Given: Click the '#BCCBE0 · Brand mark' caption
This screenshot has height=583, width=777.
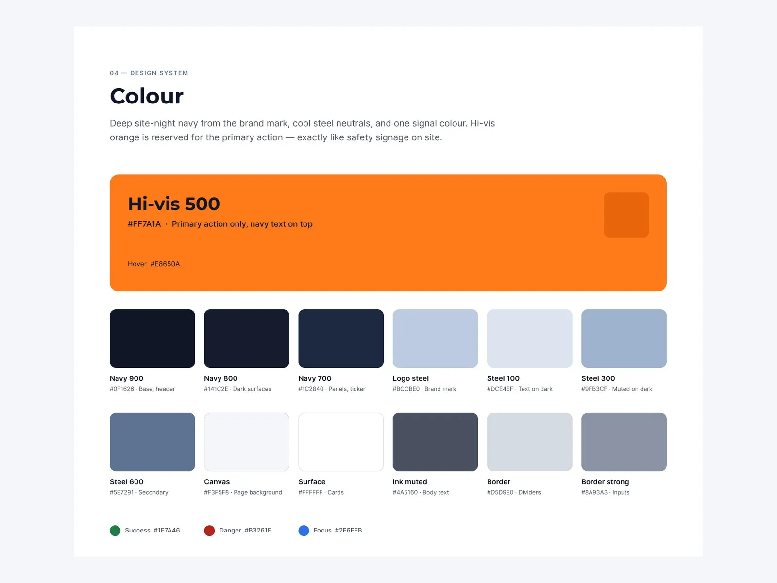Looking at the screenshot, I should [424, 389].
